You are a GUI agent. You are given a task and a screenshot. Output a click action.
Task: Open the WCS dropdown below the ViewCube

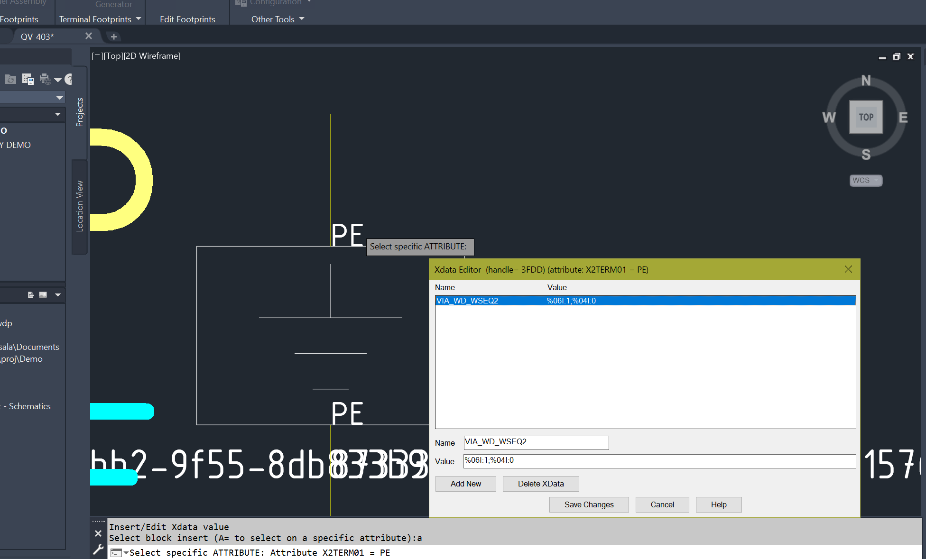[866, 180]
